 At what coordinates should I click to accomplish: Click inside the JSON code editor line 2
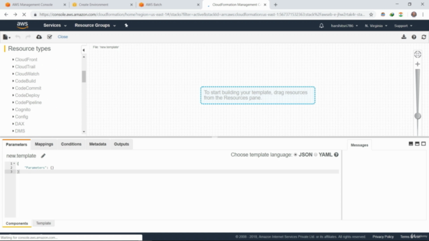click(177, 167)
